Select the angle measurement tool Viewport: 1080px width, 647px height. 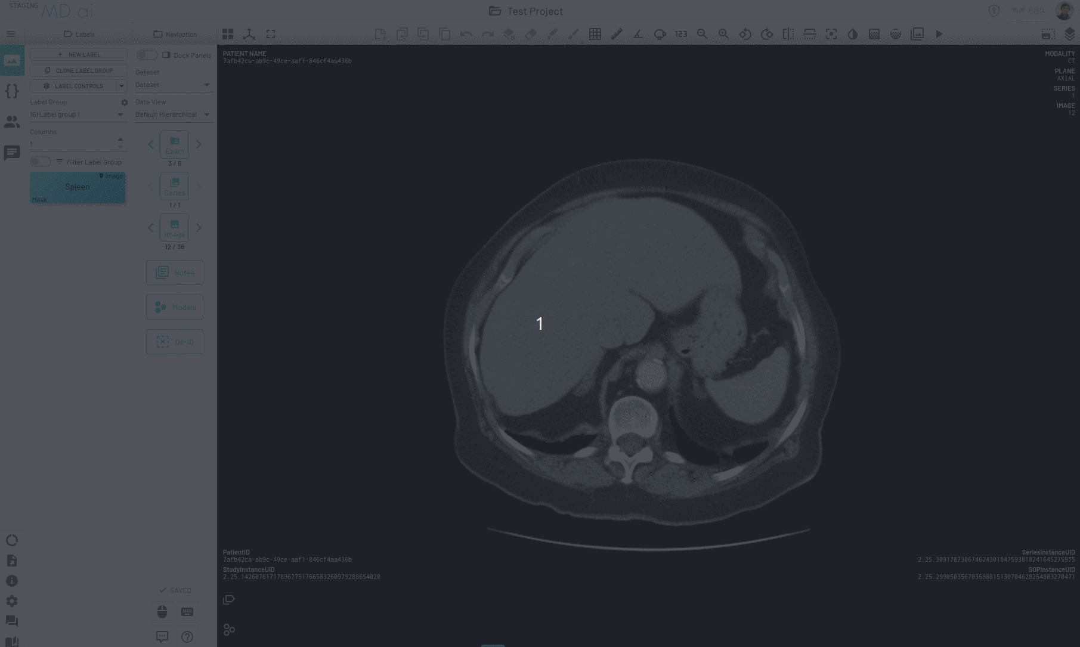click(638, 35)
